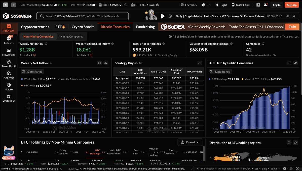Screen dimensions: 302x171
Task: Toggle BTC Holdings legend series
Action: click(x=224, y=79)
